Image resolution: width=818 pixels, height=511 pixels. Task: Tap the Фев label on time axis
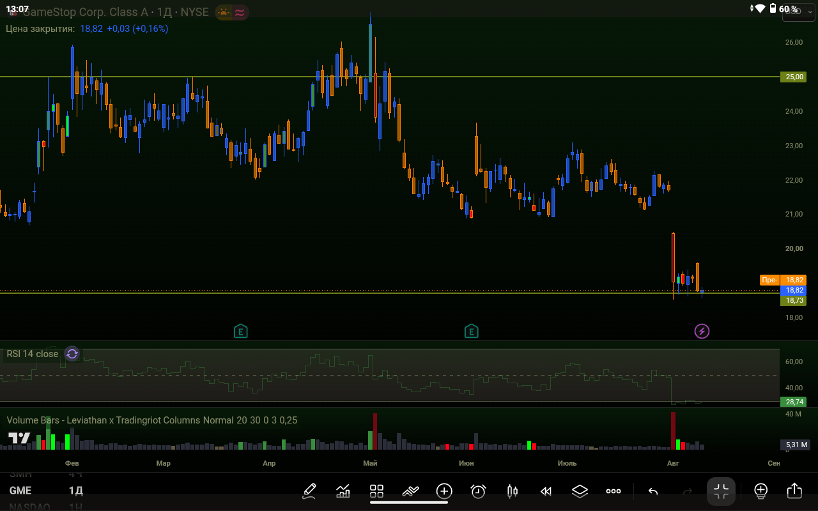point(72,463)
